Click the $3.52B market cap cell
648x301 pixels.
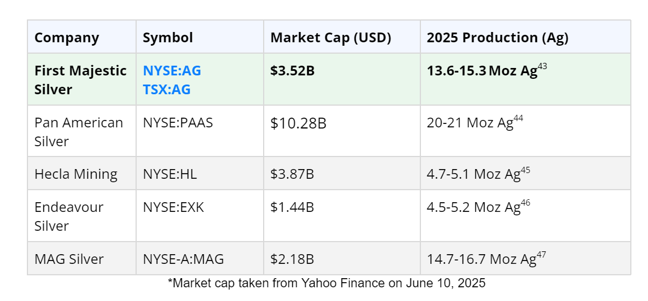(x=292, y=71)
